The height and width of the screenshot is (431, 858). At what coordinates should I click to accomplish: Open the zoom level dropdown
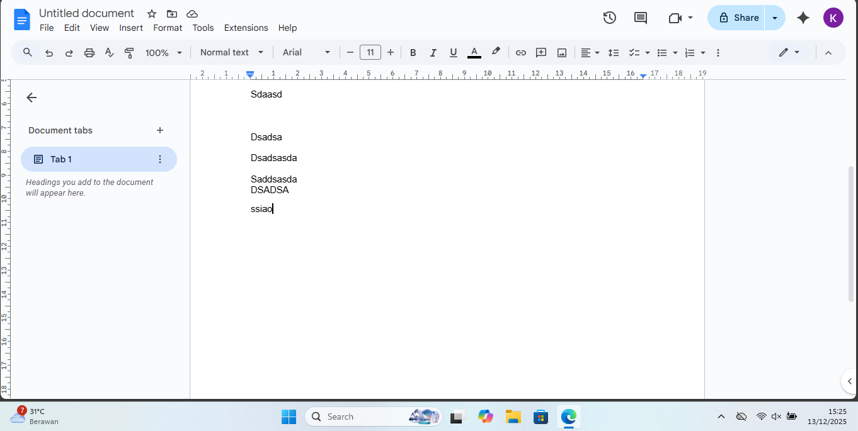(x=163, y=52)
